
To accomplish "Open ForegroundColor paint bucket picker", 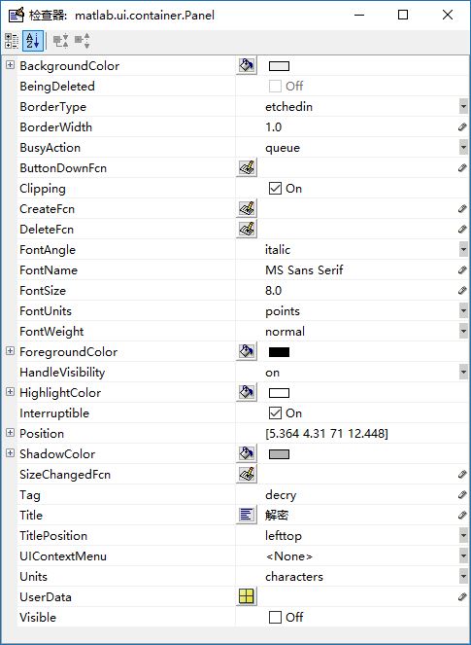I will point(247,351).
